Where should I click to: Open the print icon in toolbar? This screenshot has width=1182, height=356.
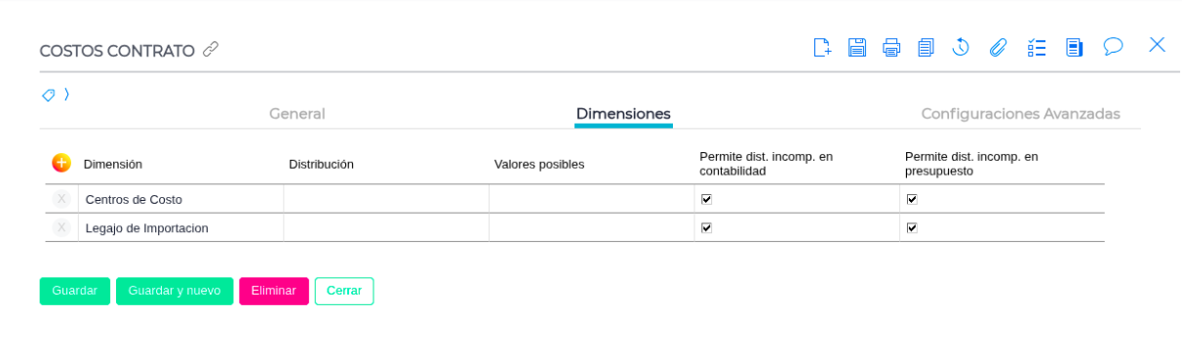(891, 47)
